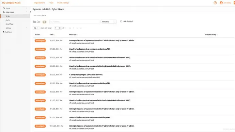Click the 3/1/23 8:05 AM Cardholder Data Environment message
Image resolution: width=235 pixels, height=132 pixels.
pos(100,100)
